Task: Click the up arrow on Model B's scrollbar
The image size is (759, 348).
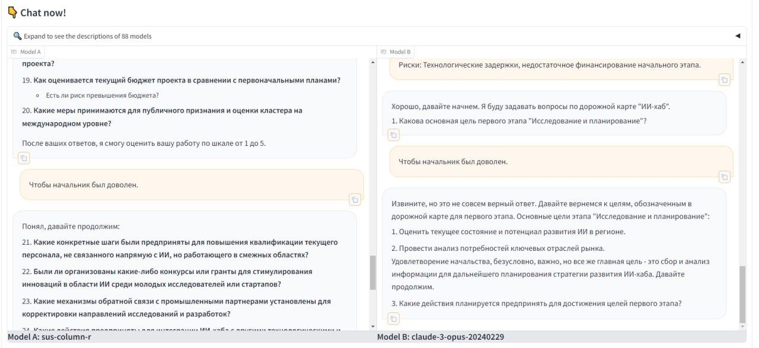Action: coord(743,62)
